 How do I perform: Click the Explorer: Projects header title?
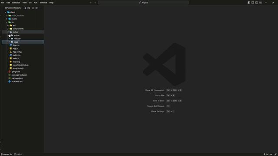(x=13, y=8)
